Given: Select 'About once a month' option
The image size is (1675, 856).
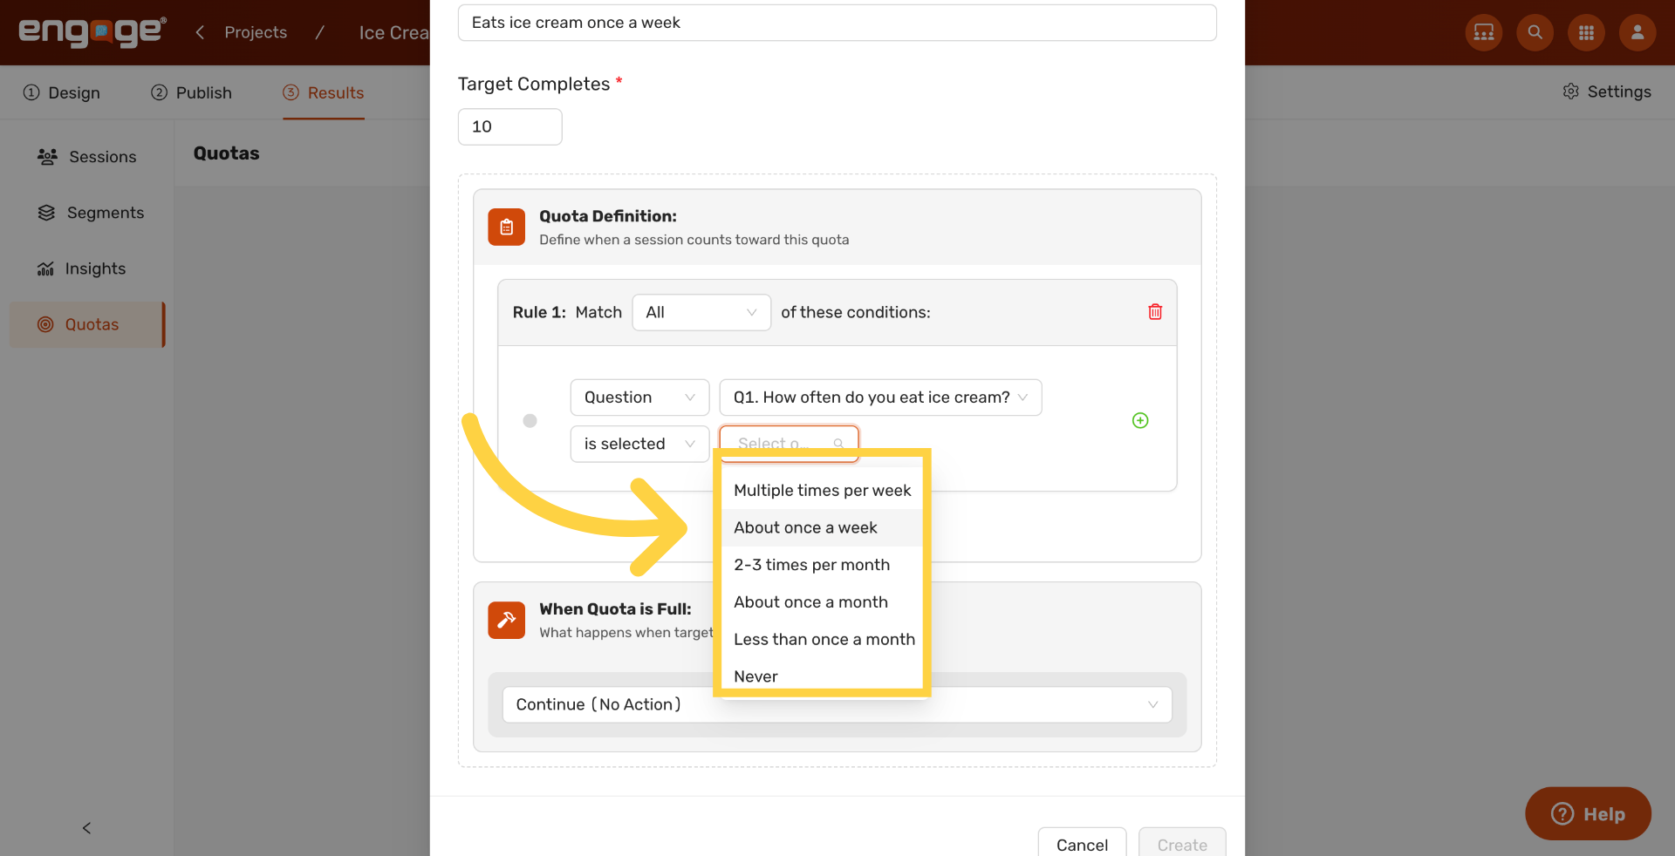Looking at the screenshot, I should coord(823,602).
